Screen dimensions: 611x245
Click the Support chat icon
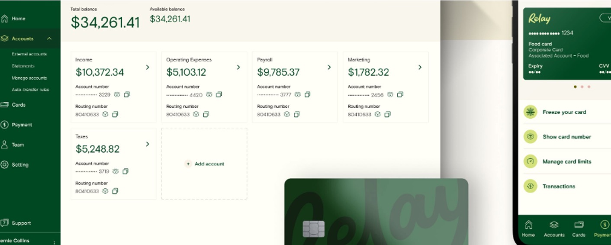point(5,223)
